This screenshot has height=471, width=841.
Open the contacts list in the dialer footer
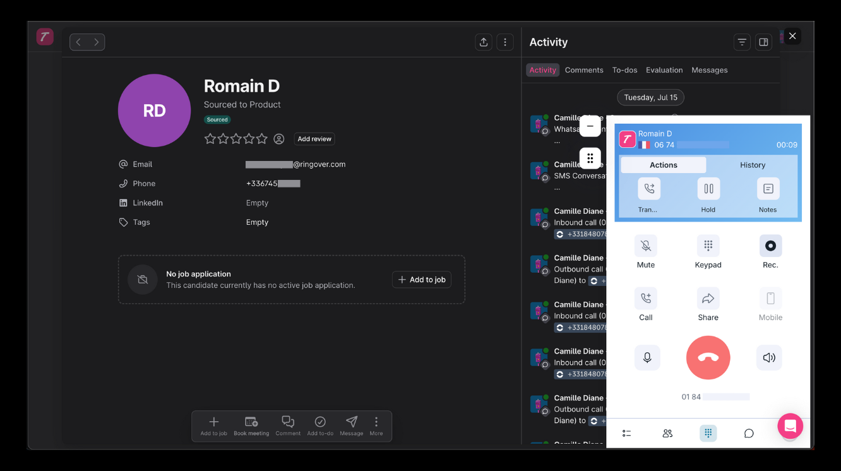[x=667, y=433]
